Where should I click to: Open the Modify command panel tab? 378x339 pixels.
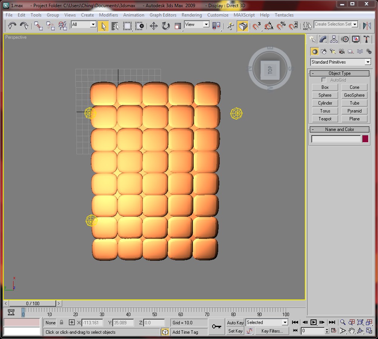point(323,39)
